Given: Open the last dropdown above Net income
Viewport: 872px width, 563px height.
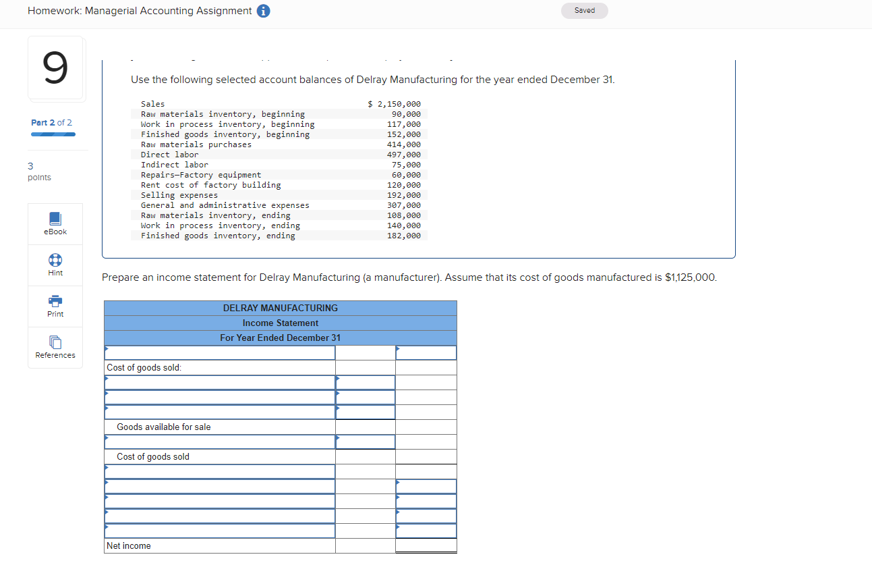Looking at the screenshot, I should pos(220,531).
